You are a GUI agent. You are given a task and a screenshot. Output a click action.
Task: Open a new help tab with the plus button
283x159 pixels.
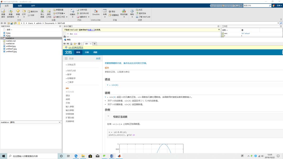pos(95,44)
